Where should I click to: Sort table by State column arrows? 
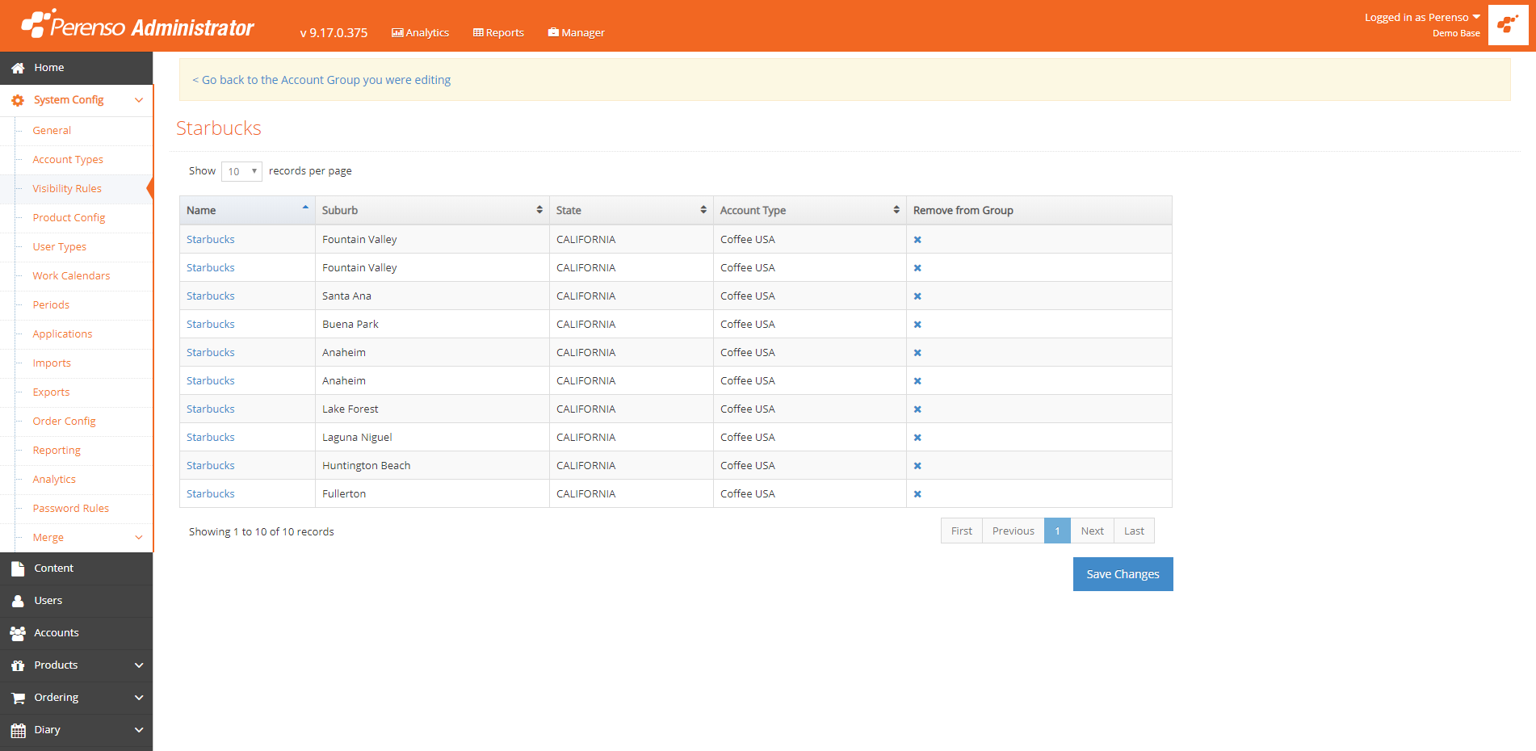(703, 210)
